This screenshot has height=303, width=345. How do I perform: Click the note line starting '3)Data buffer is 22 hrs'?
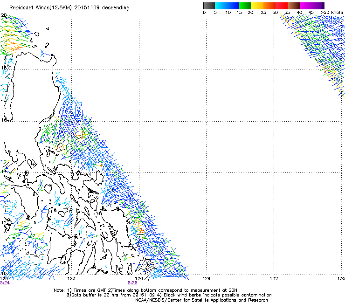click(x=169, y=295)
